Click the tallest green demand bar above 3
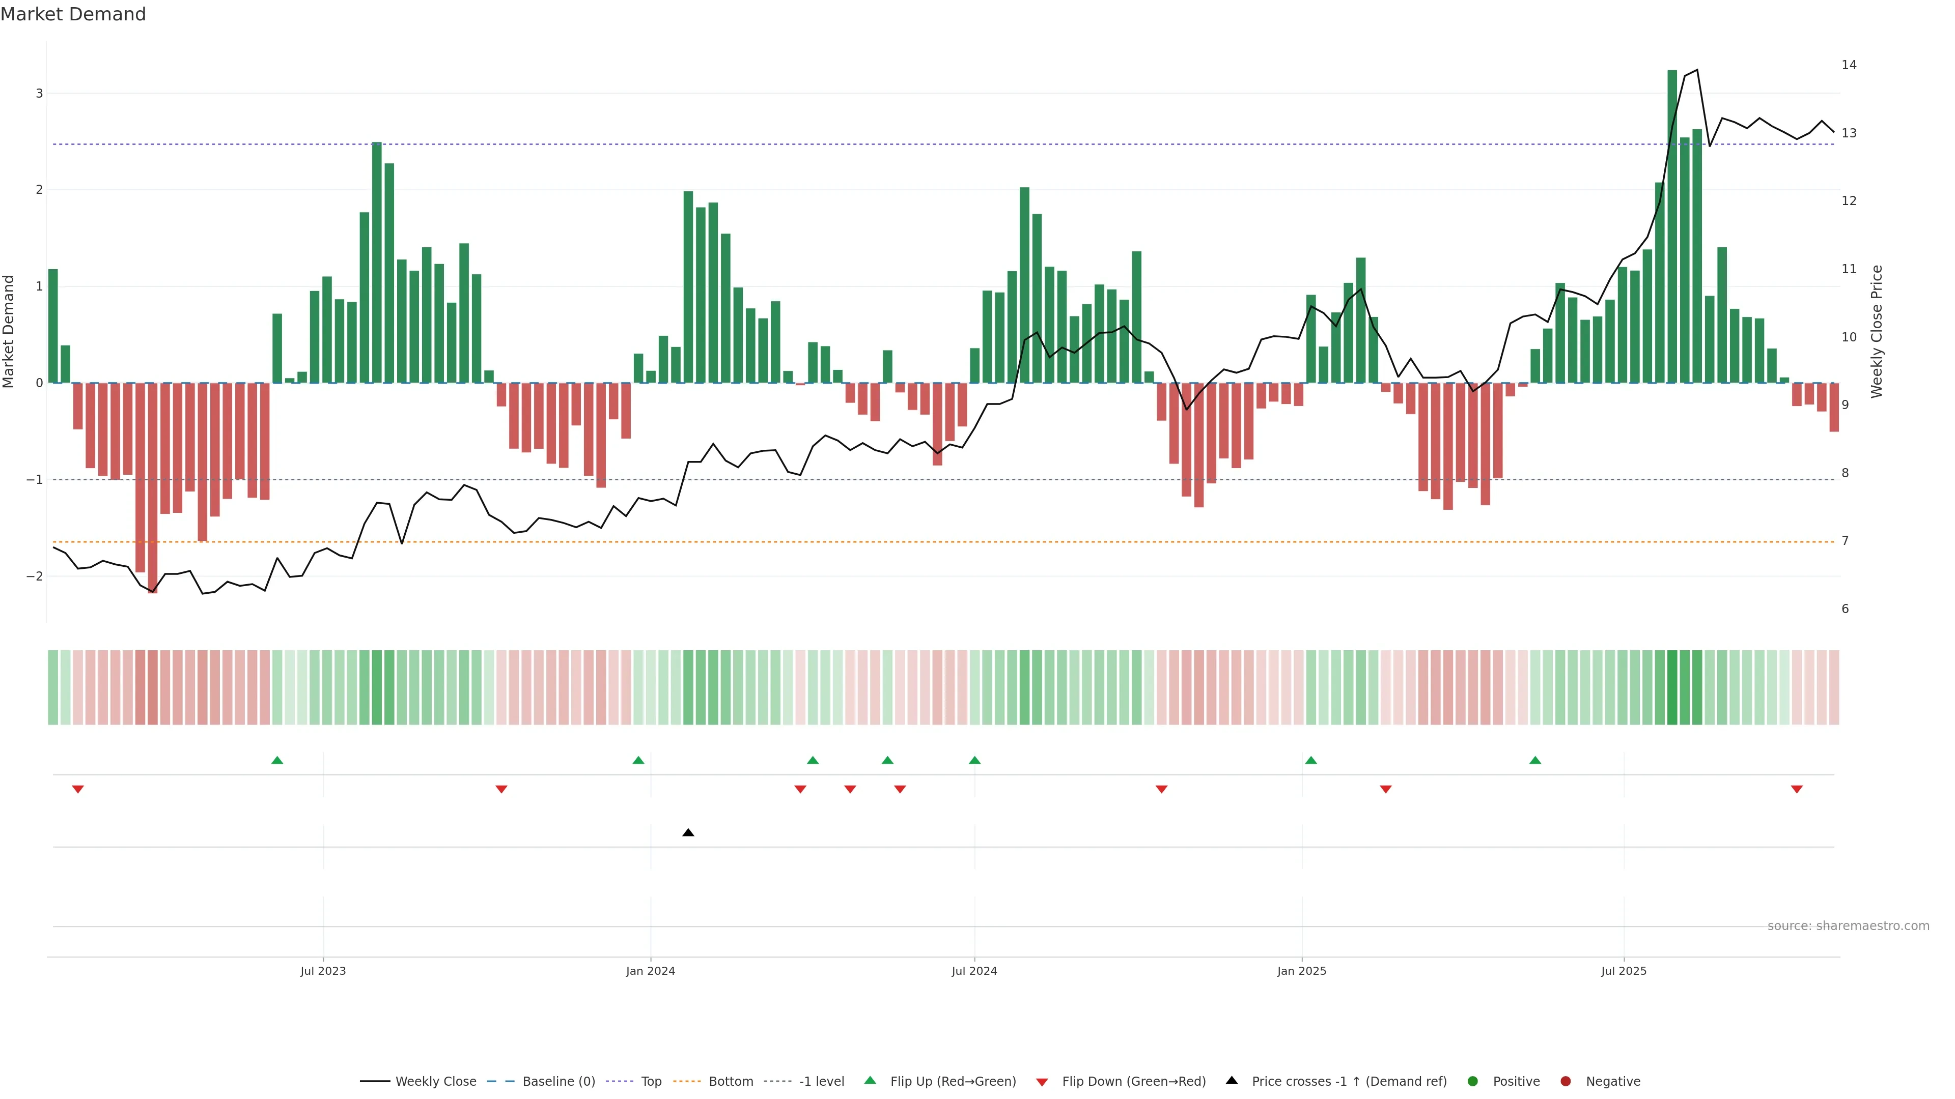Viewport: 1955px width, 1099px height. (x=1672, y=227)
